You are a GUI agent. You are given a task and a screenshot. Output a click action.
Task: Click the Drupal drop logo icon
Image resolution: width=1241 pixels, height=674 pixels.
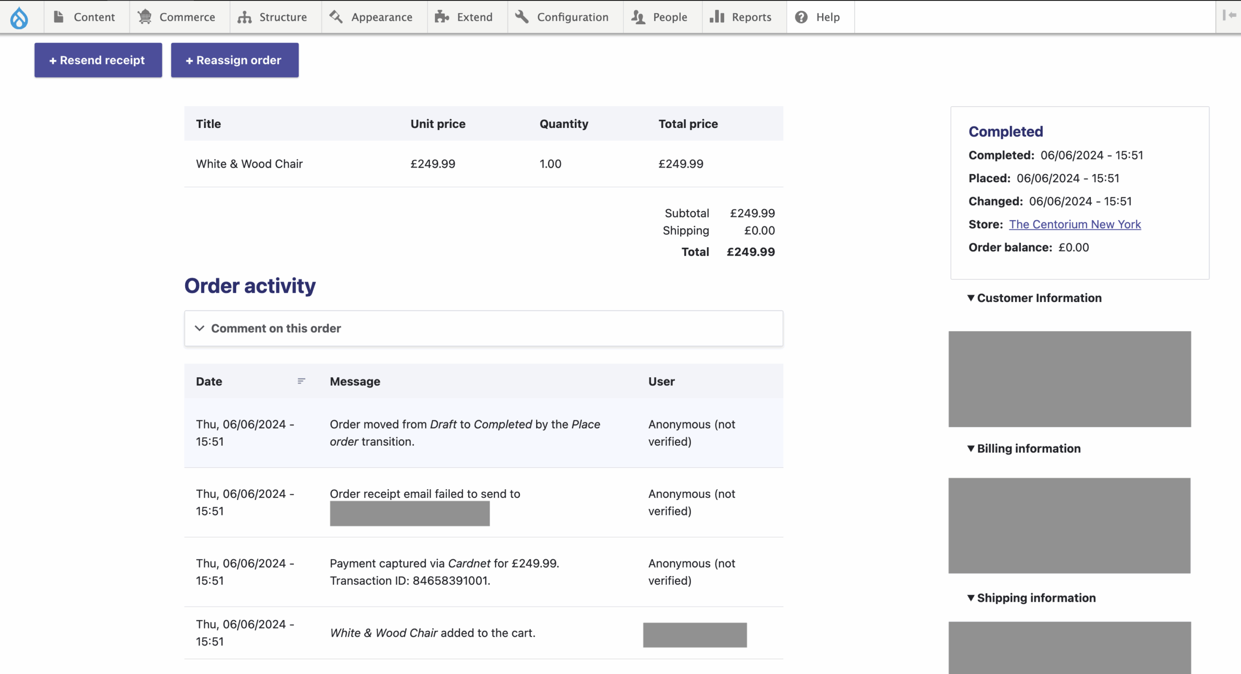(19, 17)
